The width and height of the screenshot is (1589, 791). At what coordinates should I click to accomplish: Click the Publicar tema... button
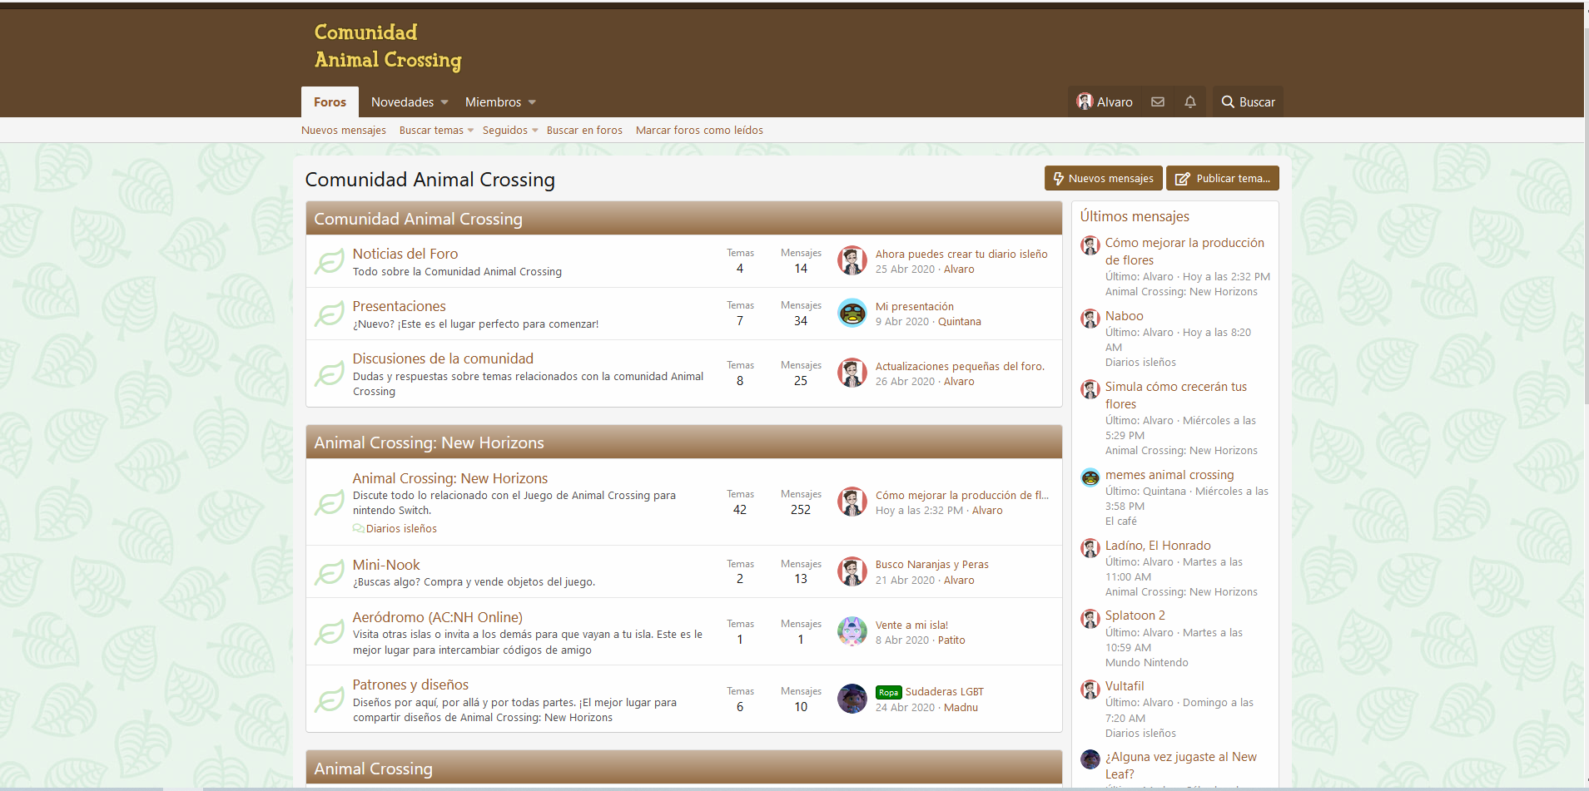pyautogui.click(x=1222, y=178)
